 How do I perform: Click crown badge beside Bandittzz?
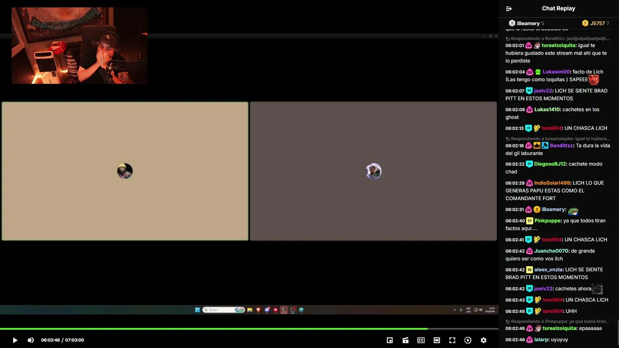[537, 145]
